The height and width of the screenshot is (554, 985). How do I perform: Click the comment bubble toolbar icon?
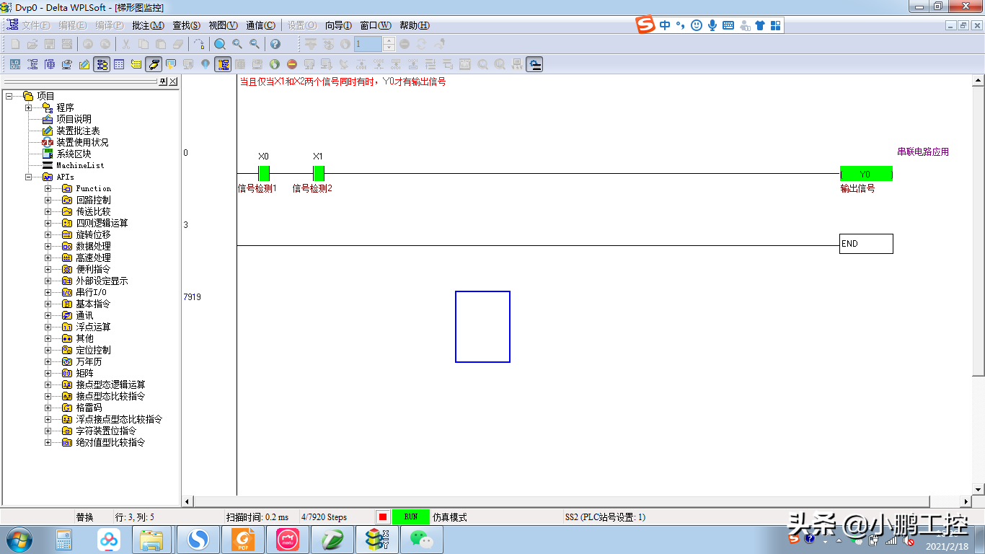(x=171, y=64)
